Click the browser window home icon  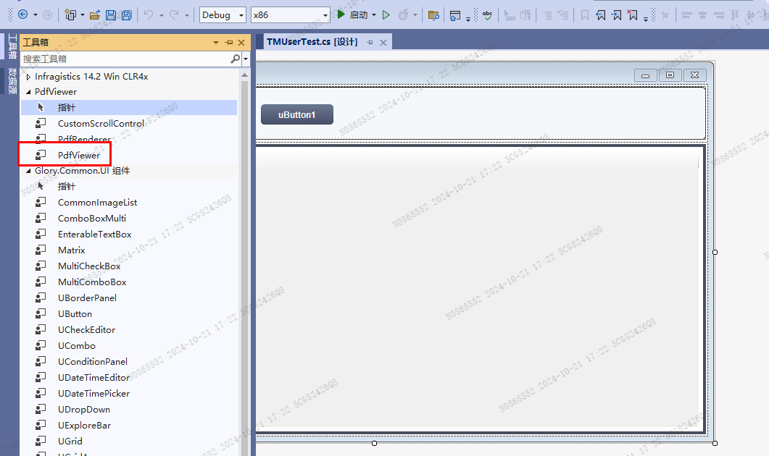coord(455,16)
